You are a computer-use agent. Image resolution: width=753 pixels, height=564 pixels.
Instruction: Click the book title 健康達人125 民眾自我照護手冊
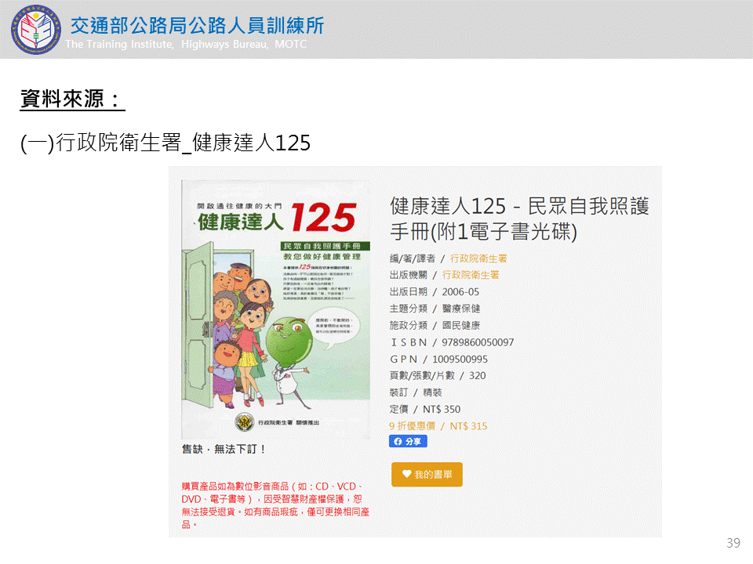pos(519,219)
